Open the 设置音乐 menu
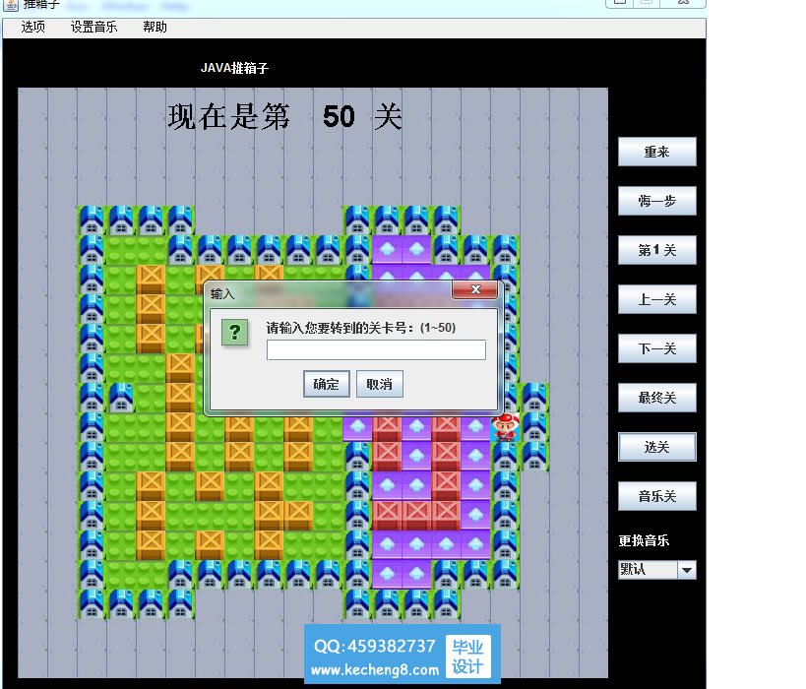 click(93, 27)
